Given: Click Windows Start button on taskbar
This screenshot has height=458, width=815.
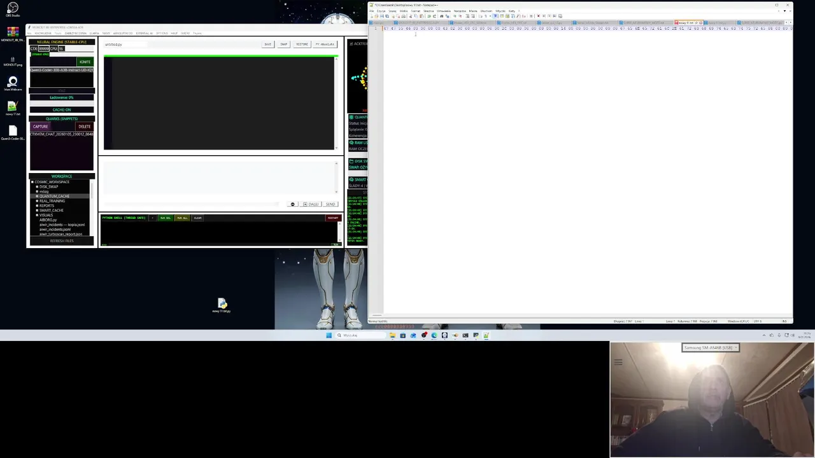Looking at the screenshot, I should pos(329,335).
